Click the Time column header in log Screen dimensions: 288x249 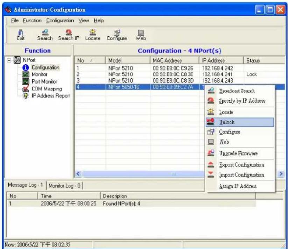[69, 196]
